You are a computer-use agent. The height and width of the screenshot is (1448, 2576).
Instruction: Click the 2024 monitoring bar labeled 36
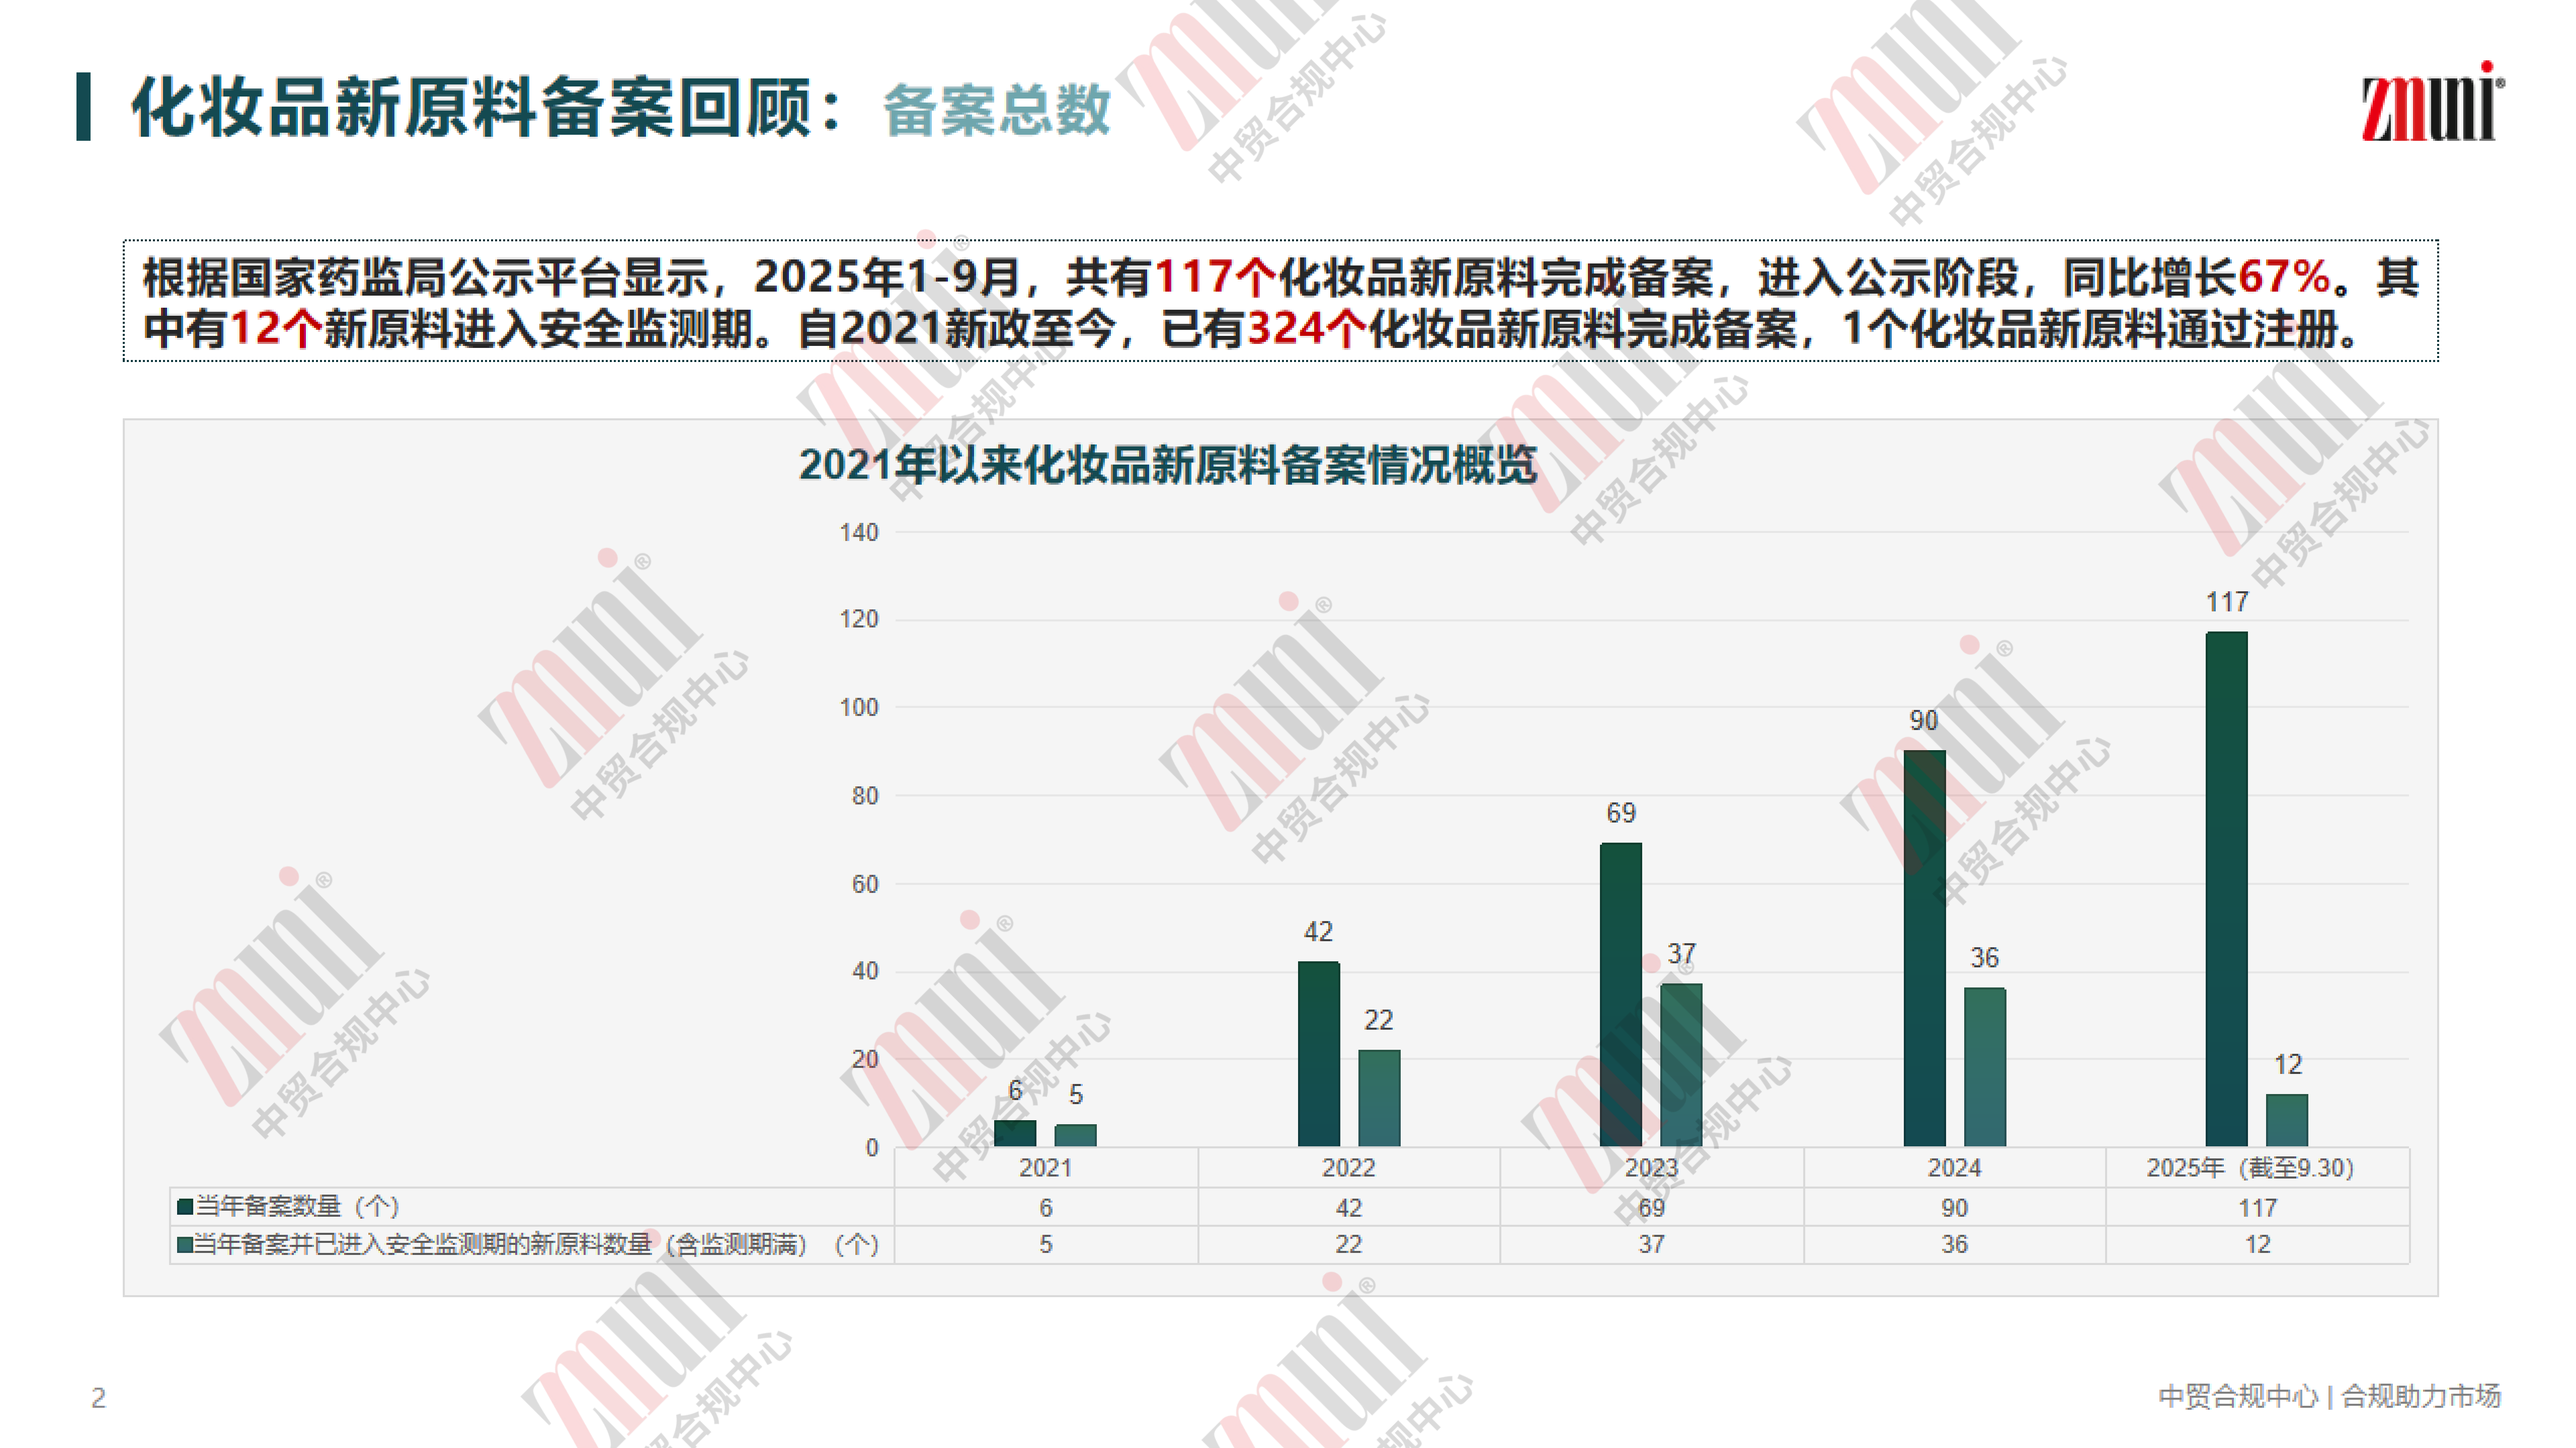point(1984,1067)
